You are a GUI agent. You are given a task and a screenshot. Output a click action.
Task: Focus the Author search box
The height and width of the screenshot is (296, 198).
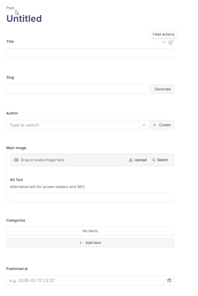click(73, 125)
